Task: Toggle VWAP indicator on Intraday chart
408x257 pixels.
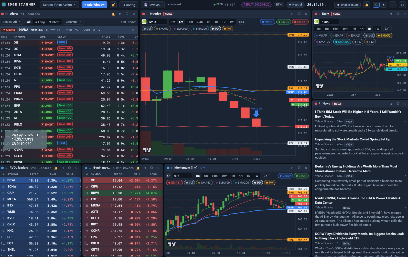Action: point(267,22)
